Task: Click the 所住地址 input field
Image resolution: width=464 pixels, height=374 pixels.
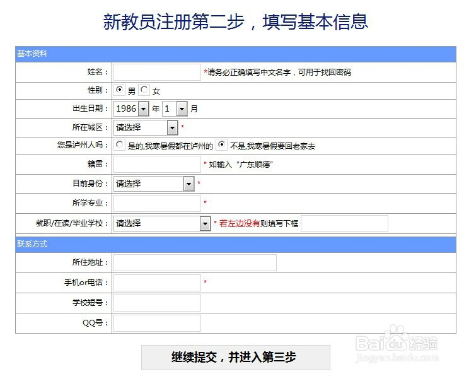Action: (195, 262)
